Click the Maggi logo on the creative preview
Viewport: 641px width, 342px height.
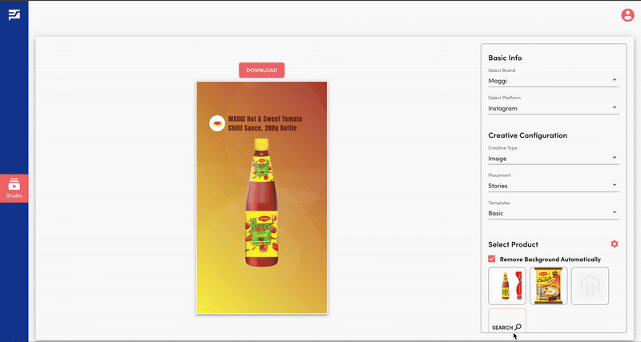click(217, 123)
